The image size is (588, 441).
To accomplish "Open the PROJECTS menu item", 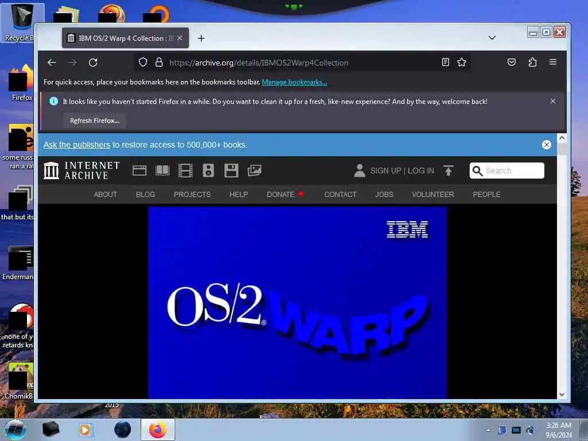I will coord(192,194).
